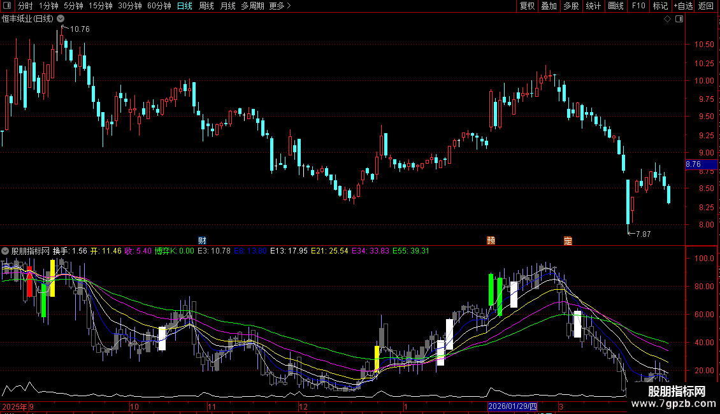Open the 画线 drawing tools

[x=616, y=6]
